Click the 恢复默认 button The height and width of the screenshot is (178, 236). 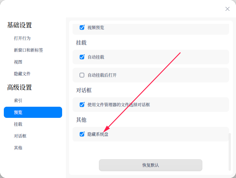click(151, 165)
